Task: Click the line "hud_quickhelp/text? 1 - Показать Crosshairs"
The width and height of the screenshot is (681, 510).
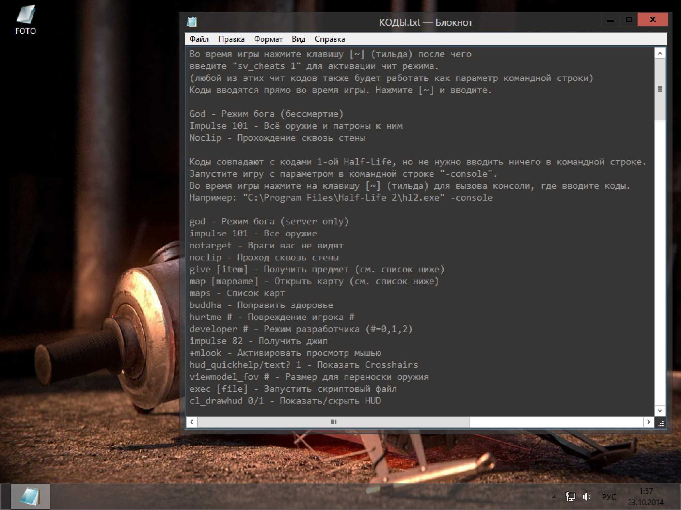Action: [x=304, y=365]
